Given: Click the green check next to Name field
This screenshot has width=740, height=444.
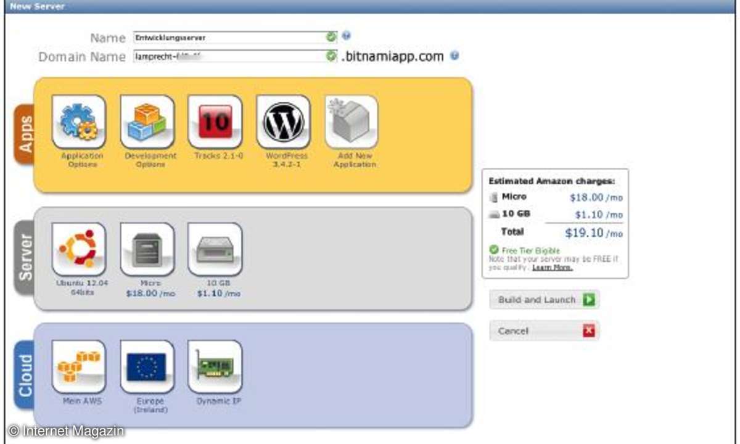Looking at the screenshot, I should [x=332, y=37].
